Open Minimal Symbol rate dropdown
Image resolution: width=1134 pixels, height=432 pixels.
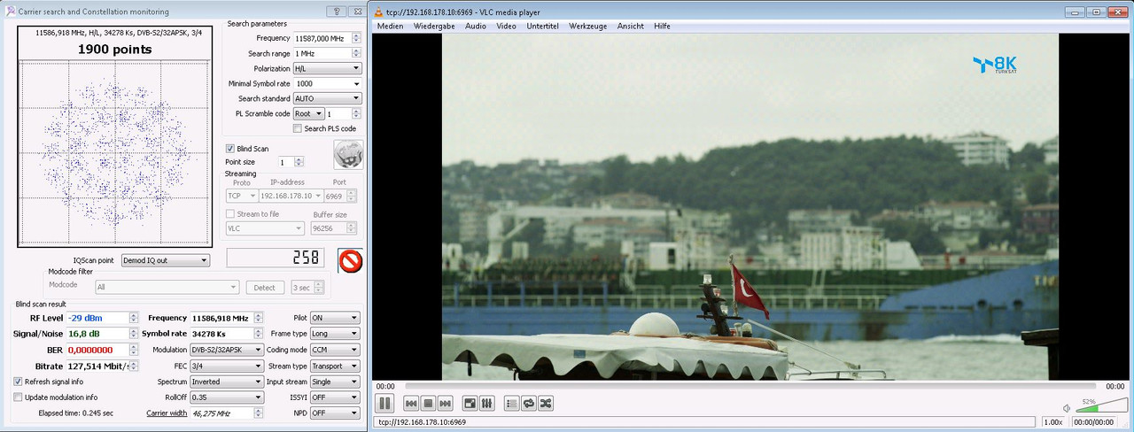coord(327,83)
